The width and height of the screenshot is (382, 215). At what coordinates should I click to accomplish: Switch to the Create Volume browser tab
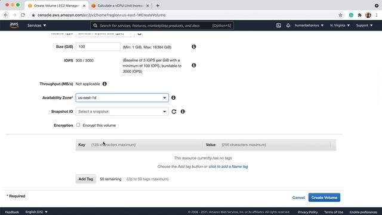click(57, 5)
